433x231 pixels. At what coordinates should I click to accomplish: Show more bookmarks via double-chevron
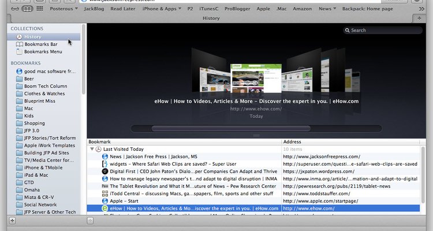click(x=421, y=9)
